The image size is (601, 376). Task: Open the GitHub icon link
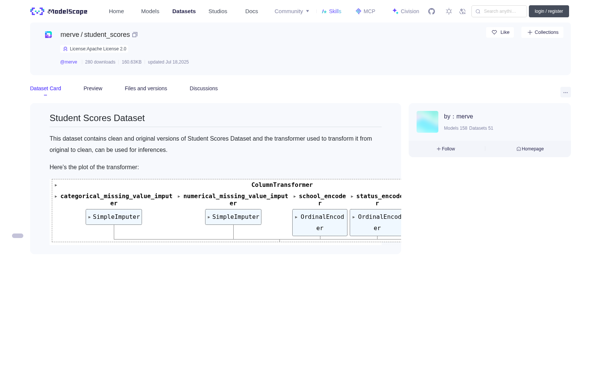(432, 11)
